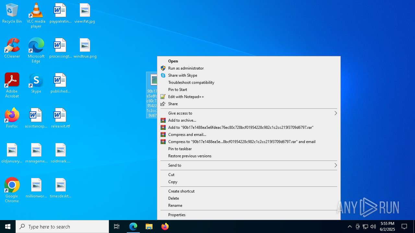Select manageme image file icon

[x=36, y=153]
